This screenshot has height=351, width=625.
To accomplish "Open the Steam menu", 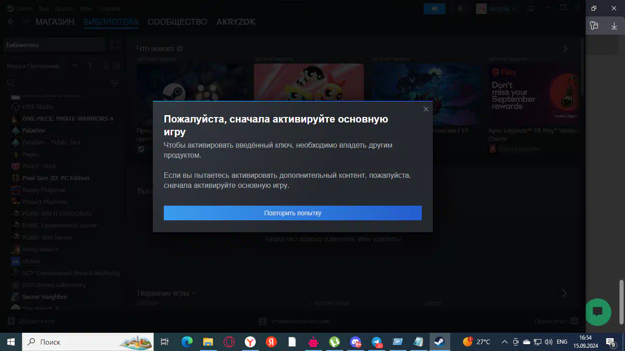I will pyautogui.click(x=21, y=9).
